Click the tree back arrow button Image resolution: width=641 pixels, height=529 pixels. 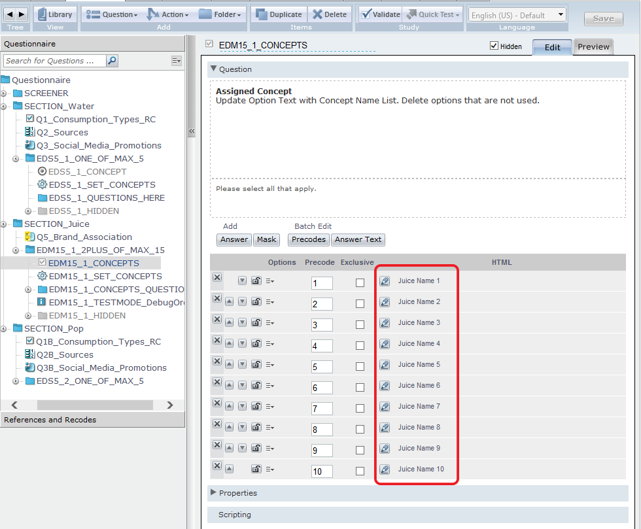coord(10,14)
